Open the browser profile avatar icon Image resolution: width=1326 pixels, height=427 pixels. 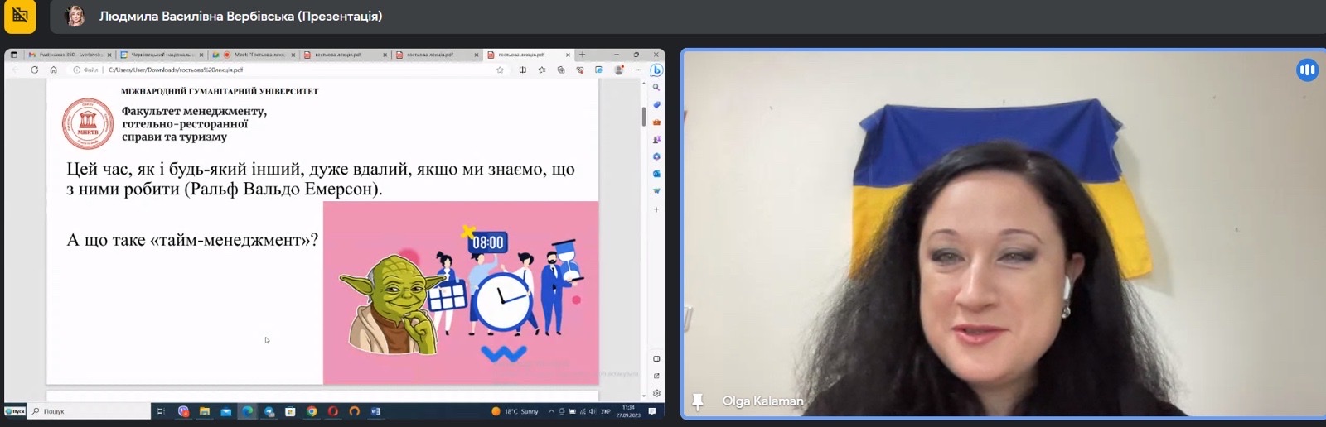point(618,70)
